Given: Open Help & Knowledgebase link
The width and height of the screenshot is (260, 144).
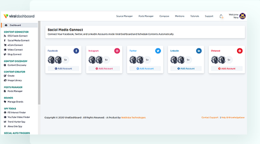Looking at the screenshot, I should [233, 118].
